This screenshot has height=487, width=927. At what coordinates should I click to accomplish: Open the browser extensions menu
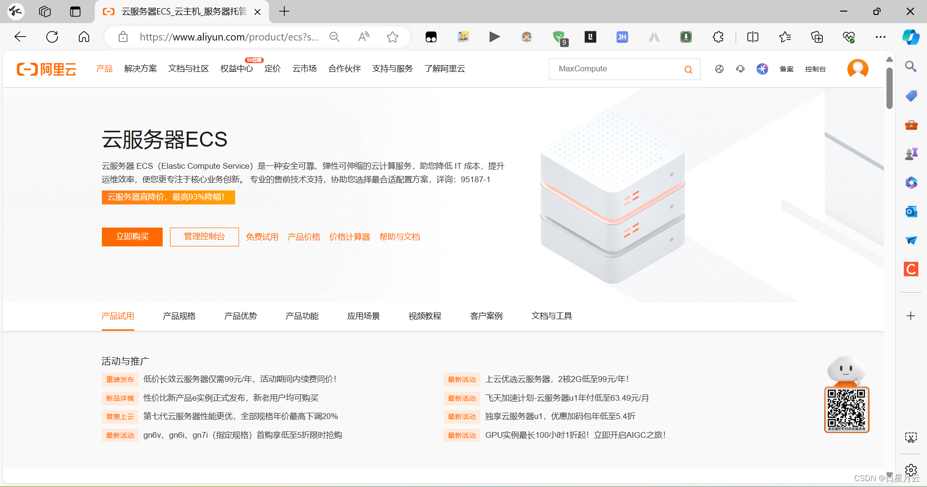click(718, 37)
